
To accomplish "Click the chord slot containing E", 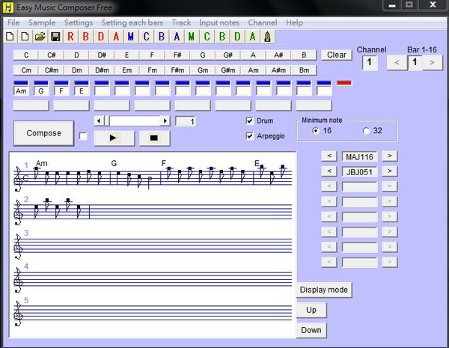I will point(82,91).
